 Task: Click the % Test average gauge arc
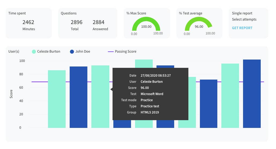[x=199, y=21]
